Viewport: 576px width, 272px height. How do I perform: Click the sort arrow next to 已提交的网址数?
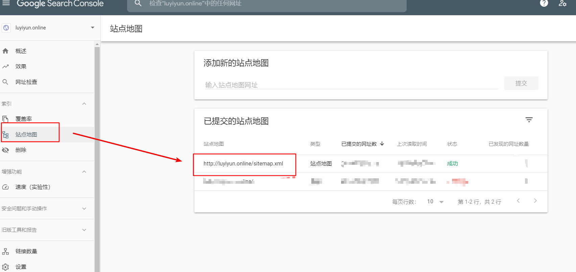pos(382,144)
